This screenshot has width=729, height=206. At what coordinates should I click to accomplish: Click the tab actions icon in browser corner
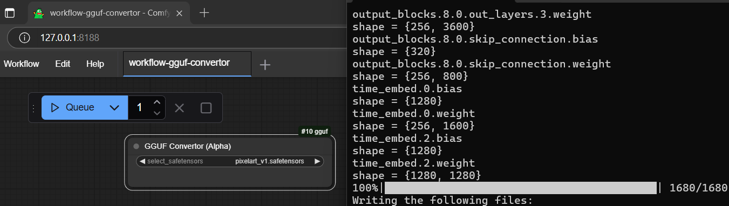point(10,13)
